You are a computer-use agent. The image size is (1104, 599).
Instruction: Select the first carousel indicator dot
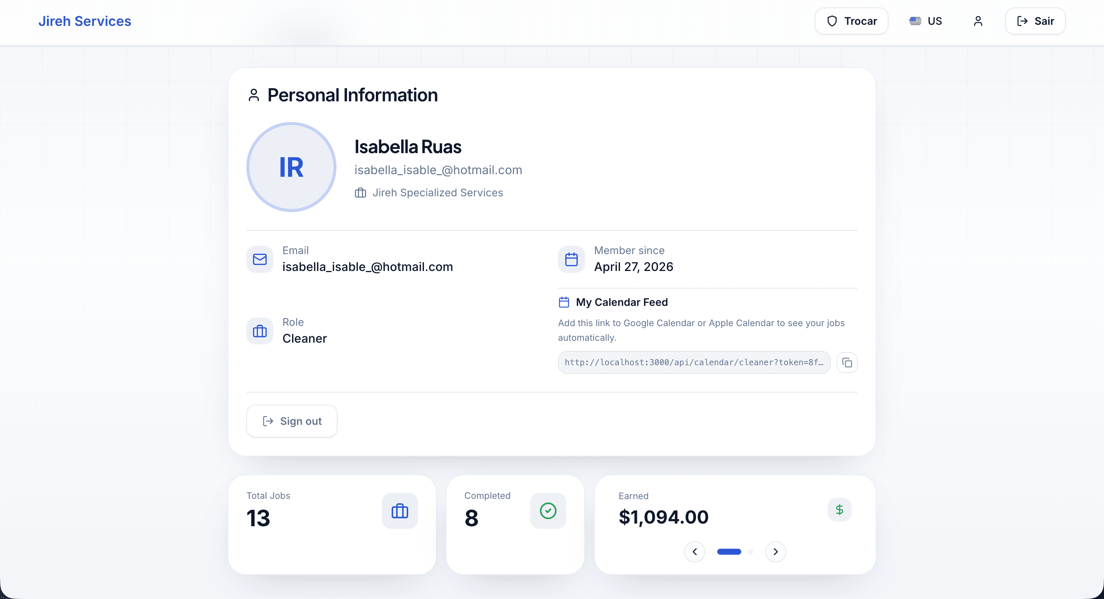click(x=729, y=551)
